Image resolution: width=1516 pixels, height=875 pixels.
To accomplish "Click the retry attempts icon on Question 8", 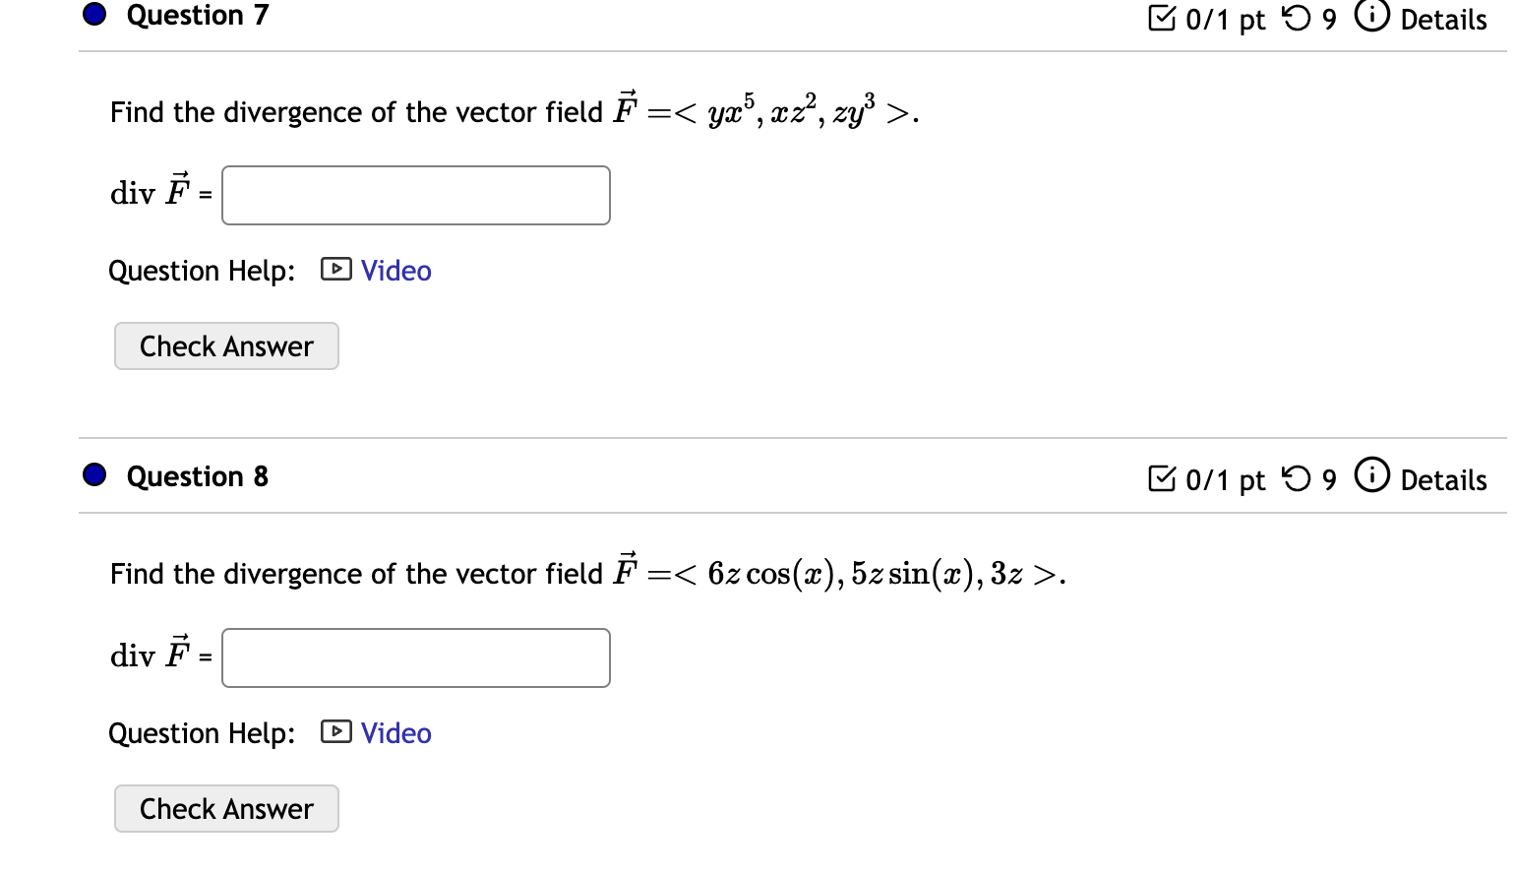I will click(1297, 478).
